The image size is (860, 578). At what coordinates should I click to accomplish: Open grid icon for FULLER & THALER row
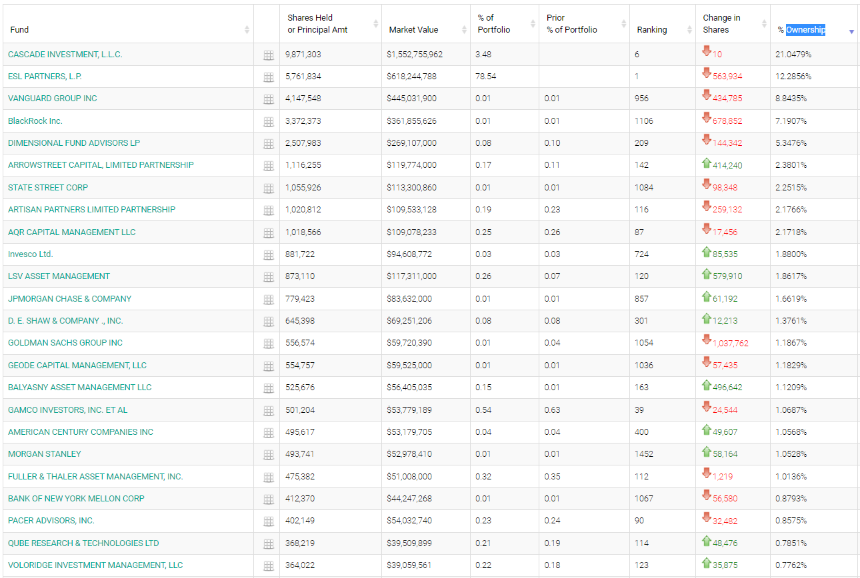[x=269, y=477]
